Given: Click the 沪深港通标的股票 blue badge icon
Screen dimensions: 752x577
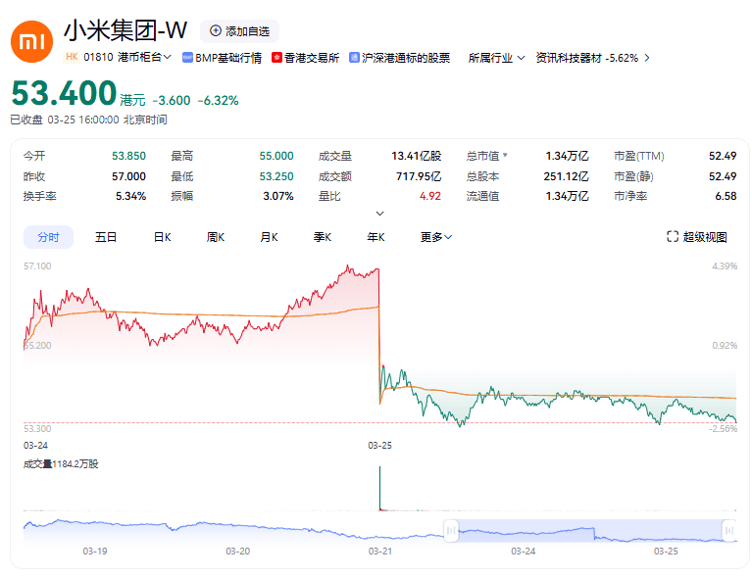Looking at the screenshot, I should pyautogui.click(x=354, y=58).
